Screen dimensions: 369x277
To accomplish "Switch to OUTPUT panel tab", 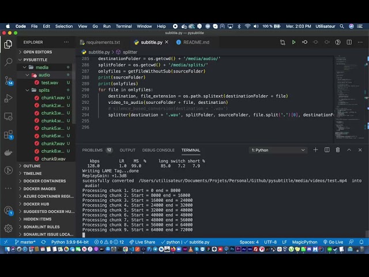I will (x=127, y=150).
